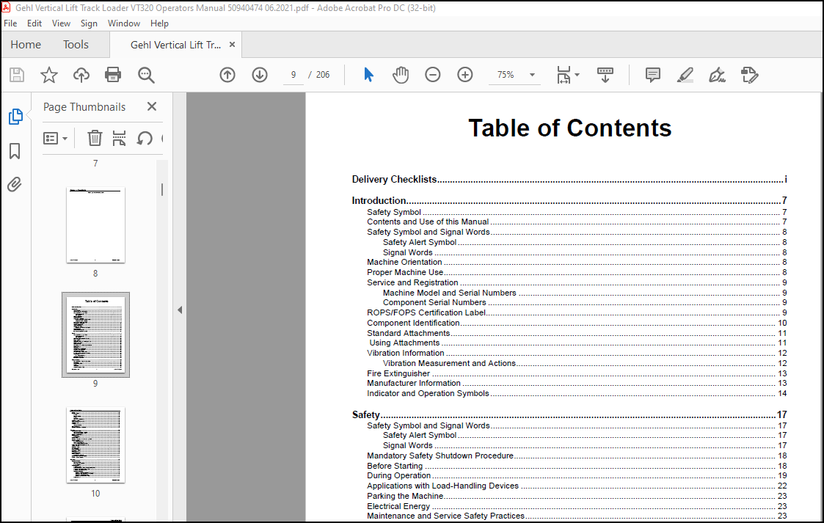Open the File menu

[x=10, y=23]
